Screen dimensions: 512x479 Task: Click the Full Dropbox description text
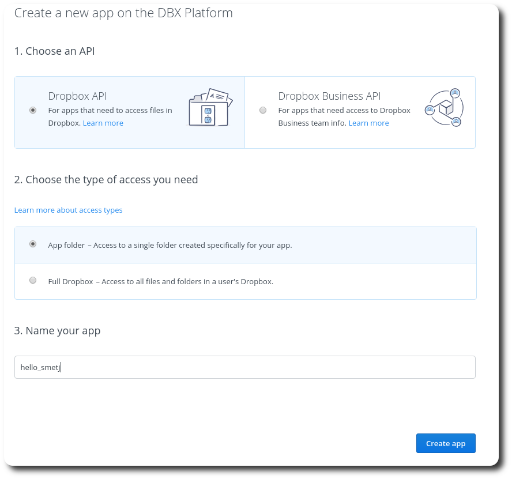point(161,281)
